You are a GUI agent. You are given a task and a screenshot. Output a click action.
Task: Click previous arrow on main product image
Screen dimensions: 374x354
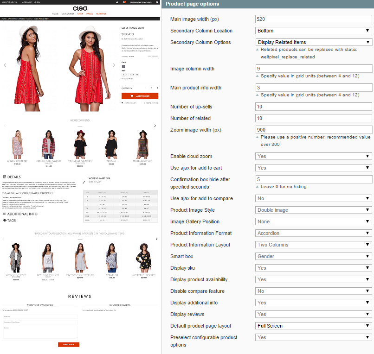(5, 65)
